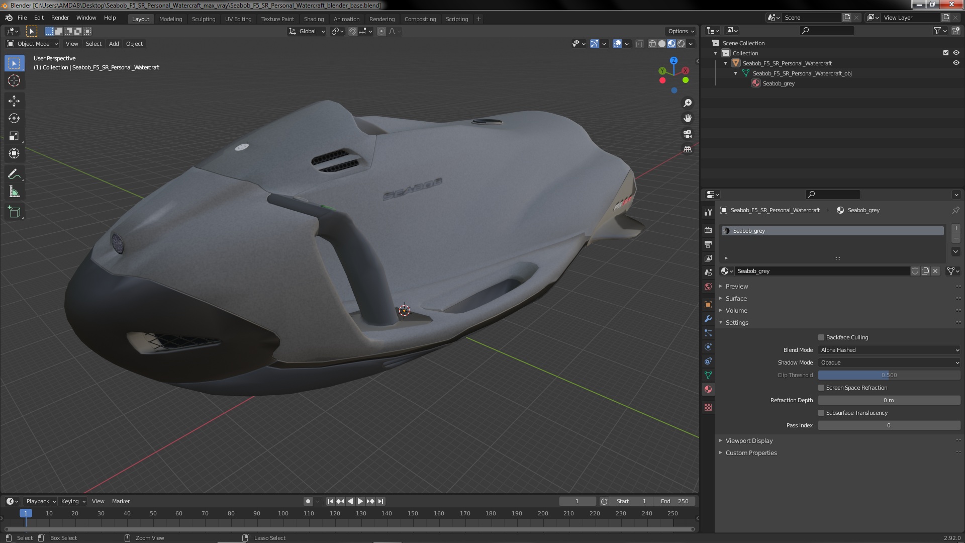Open Object Mode dropdown
The image size is (965, 543).
[32, 44]
